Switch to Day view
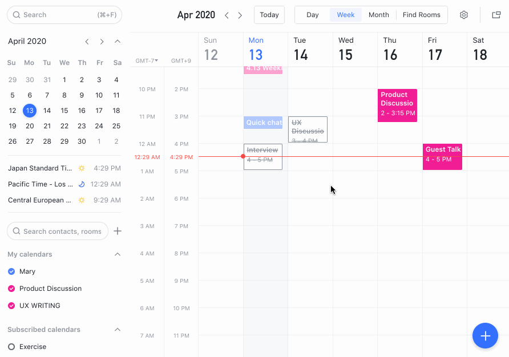Image resolution: width=509 pixels, height=357 pixels. (x=312, y=15)
